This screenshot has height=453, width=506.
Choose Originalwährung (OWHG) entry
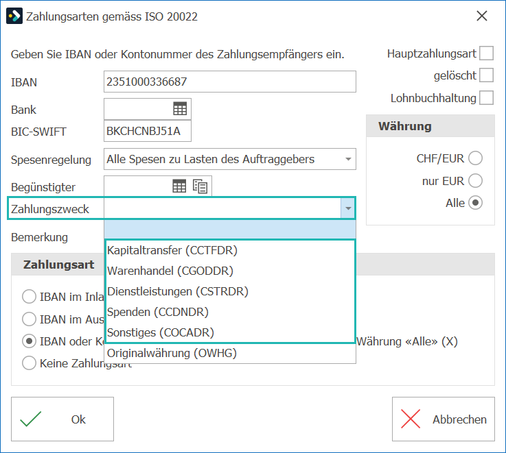[x=230, y=353]
